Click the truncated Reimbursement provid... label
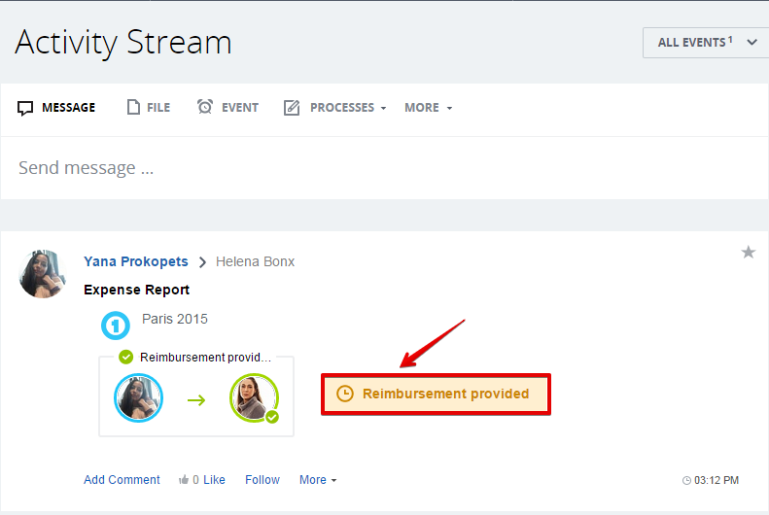769x515 pixels. (x=205, y=358)
